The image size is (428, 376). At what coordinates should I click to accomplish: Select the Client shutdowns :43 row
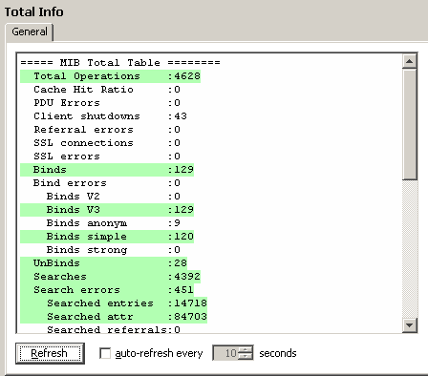click(110, 116)
